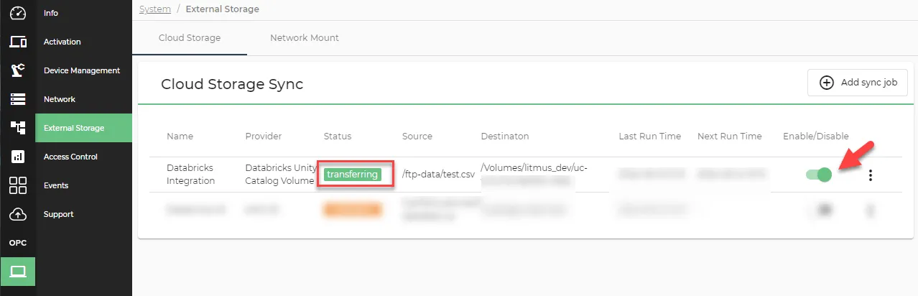Switch to the Network Mount tab
The image size is (918, 296).
point(305,37)
